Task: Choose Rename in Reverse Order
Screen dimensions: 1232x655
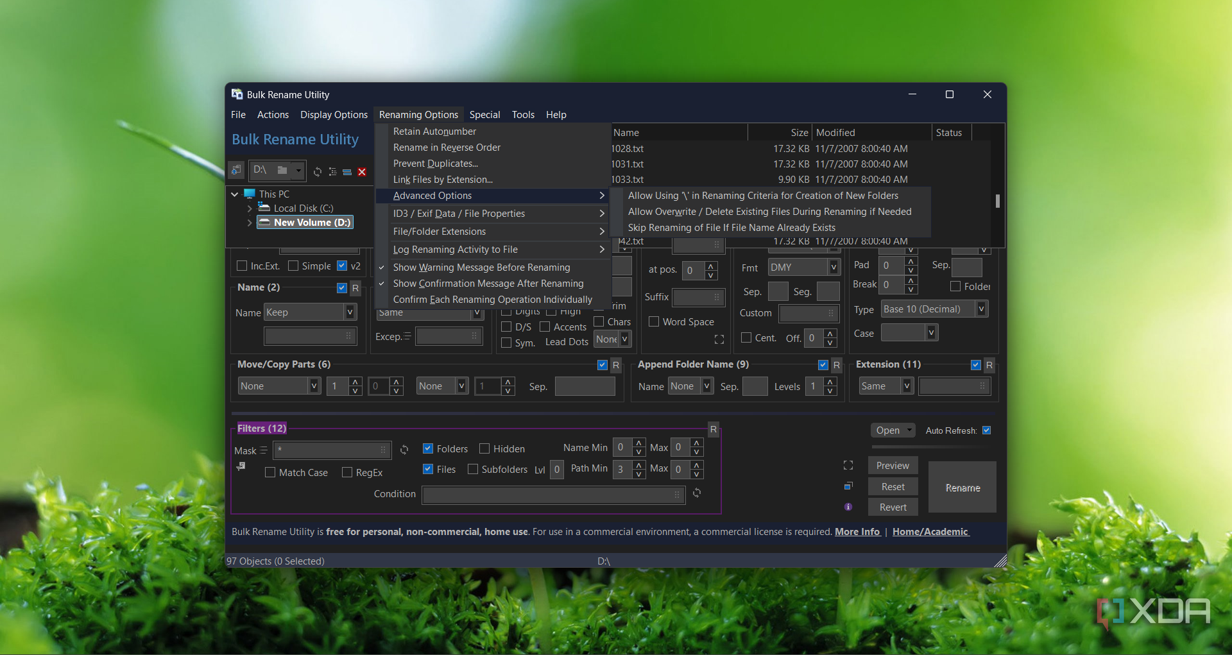Action: (x=447, y=148)
